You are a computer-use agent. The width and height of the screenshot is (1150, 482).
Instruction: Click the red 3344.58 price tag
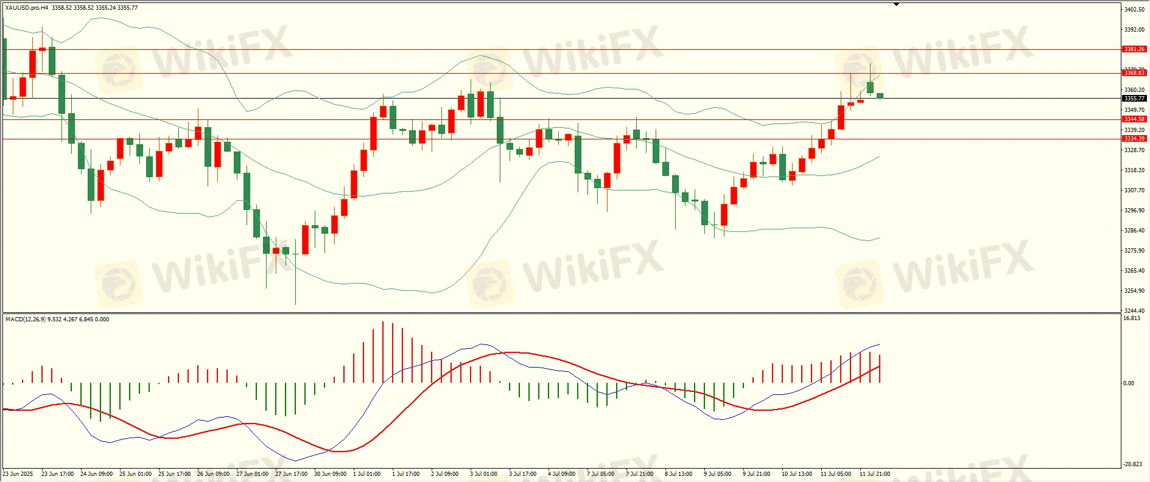(x=1134, y=119)
